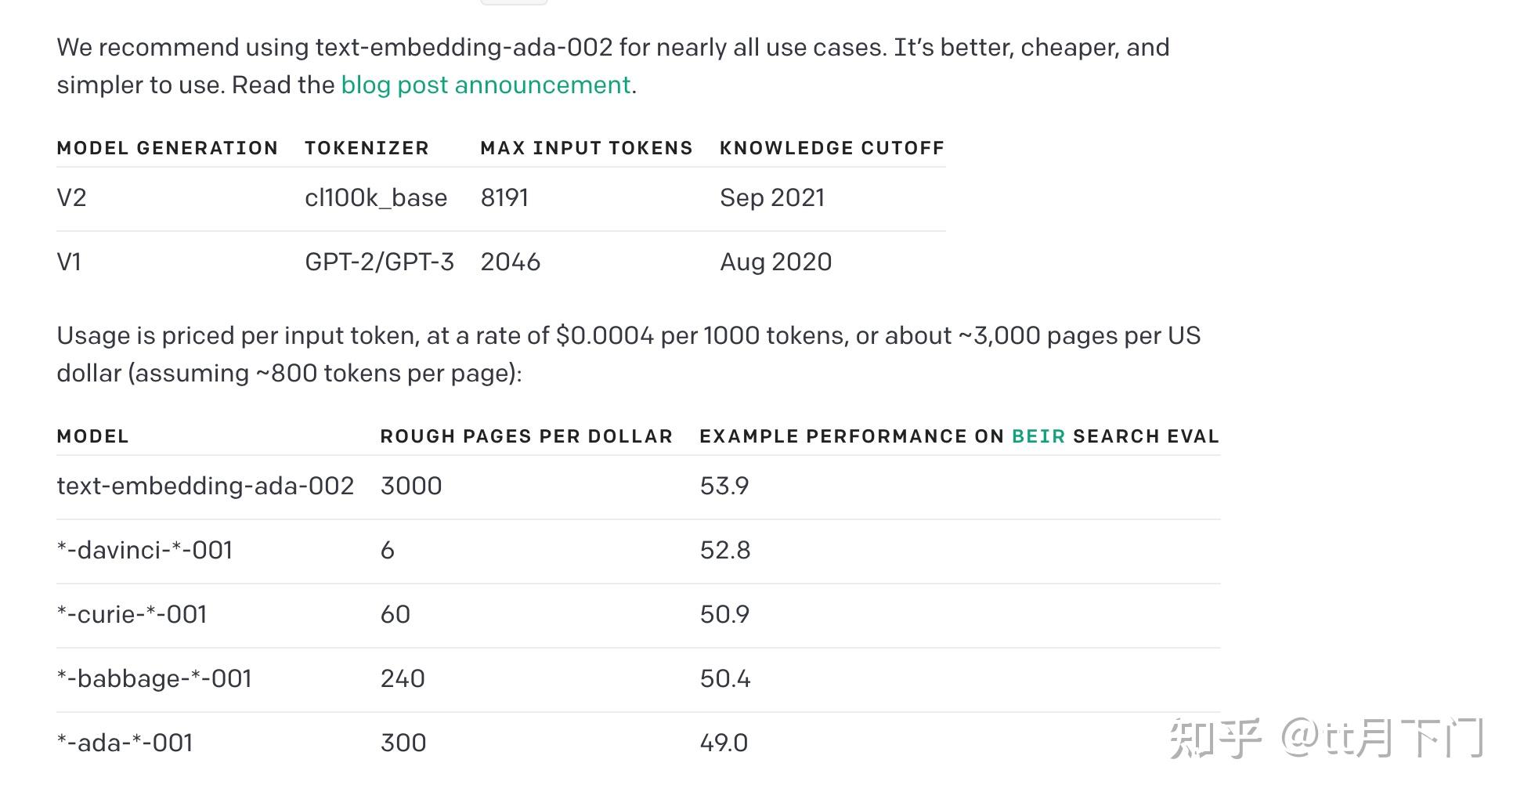Click the Zhihu watermark at bottom right
The height and width of the screenshot is (799, 1524).
1326,738
